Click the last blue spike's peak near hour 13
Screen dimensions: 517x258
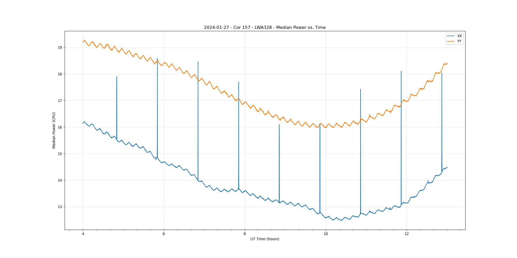click(x=442, y=73)
